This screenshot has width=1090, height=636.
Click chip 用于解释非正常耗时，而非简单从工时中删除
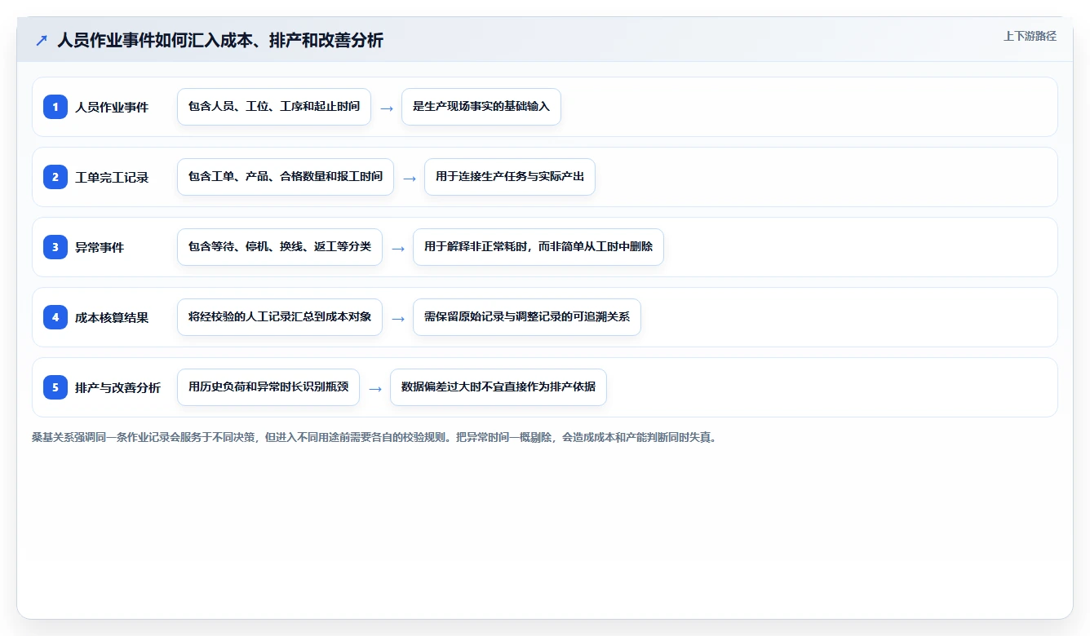coord(538,247)
